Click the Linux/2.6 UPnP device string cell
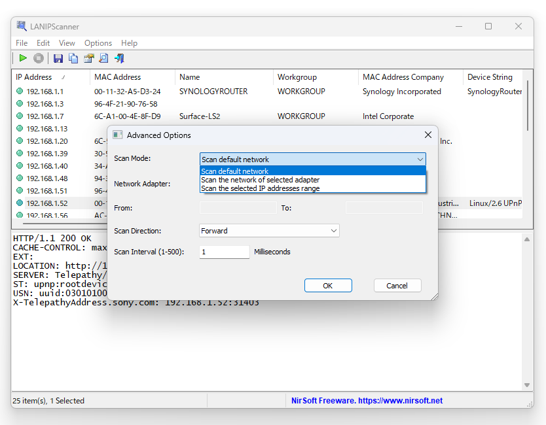Viewport: 546px width, 425px height. coord(495,203)
